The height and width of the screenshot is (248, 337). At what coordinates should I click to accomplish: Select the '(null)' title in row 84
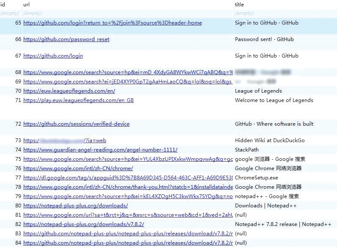pyautogui.click(x=241, y=243)
